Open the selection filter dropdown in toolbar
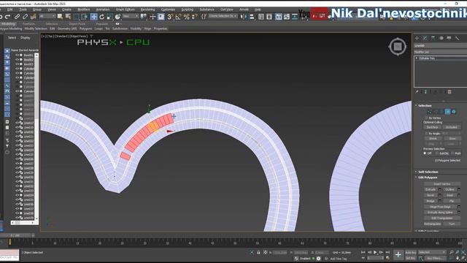The image size is (467, 263). click(x=47, y=16)
